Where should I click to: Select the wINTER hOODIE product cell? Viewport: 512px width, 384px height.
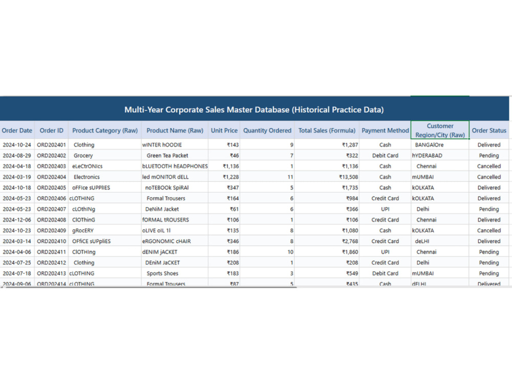[x=175, y=145]
